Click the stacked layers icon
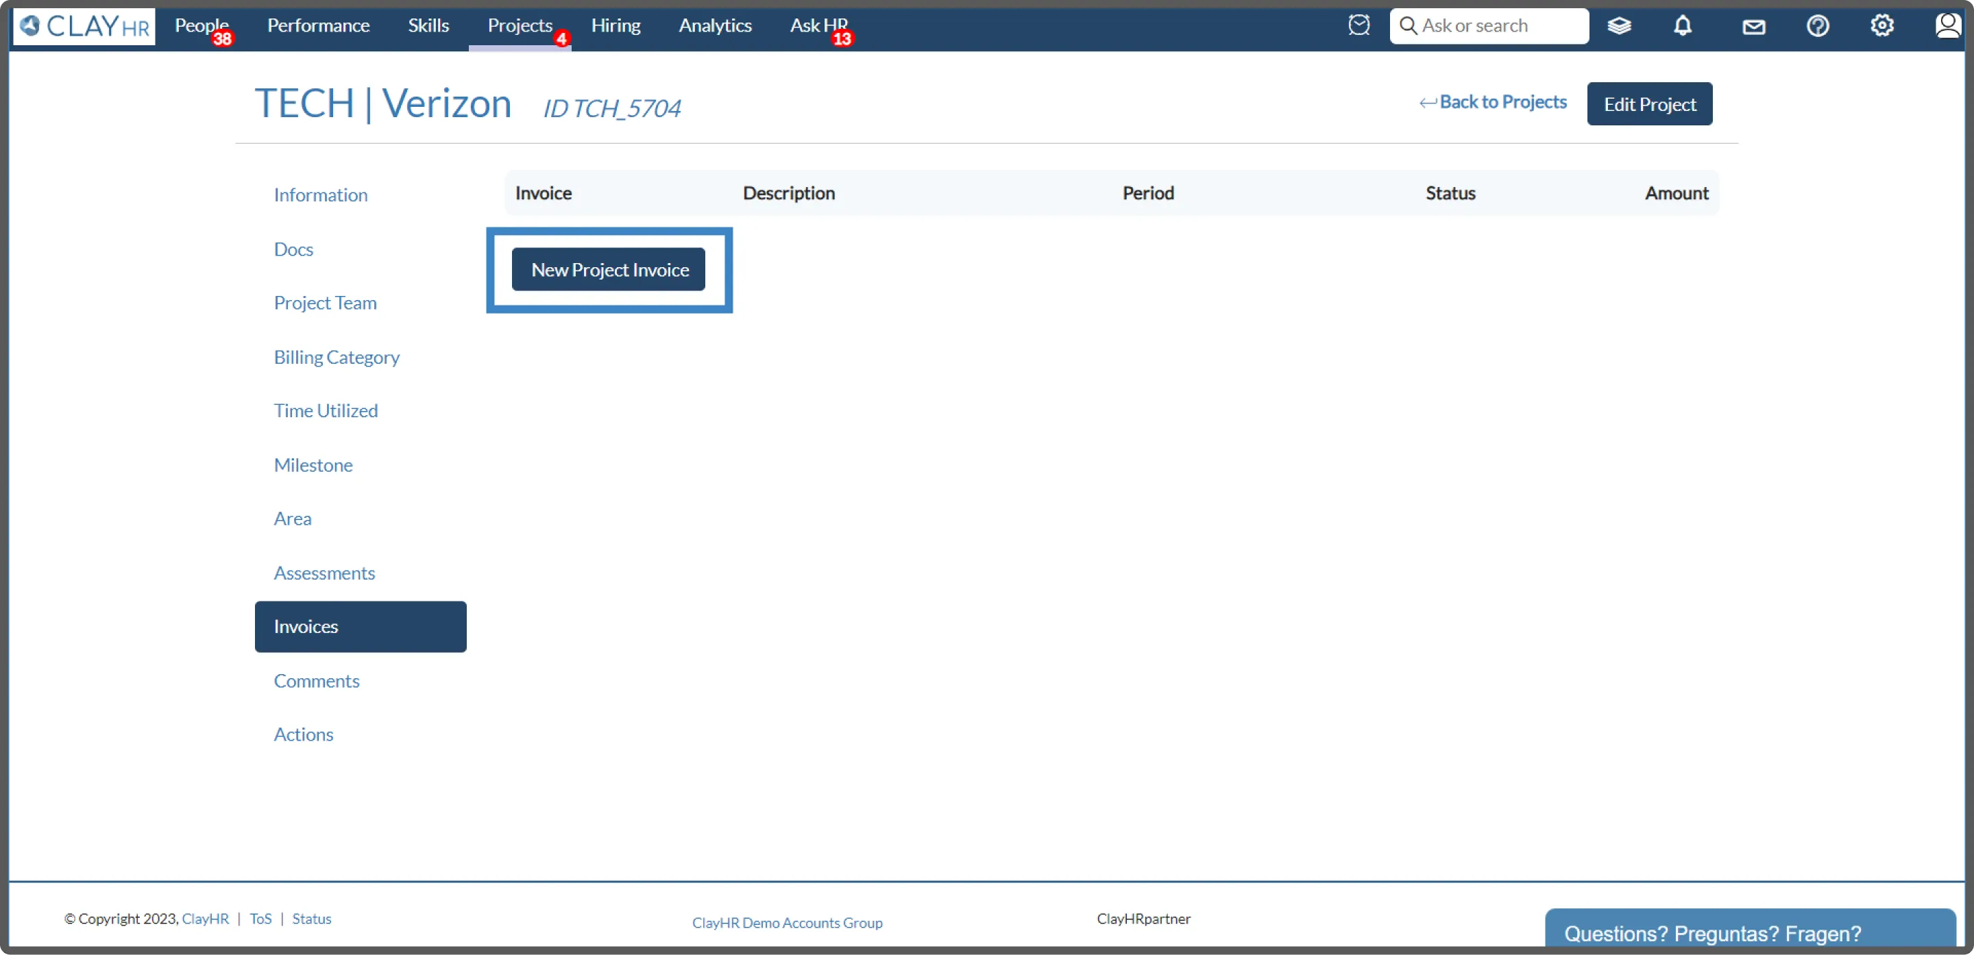Image resolution: width=1974 pixels, height=955 pixels. (x=1618, y=26)
